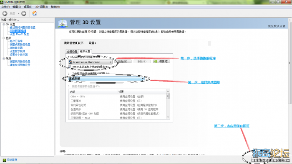292x164 pixels.
Task: Click the Crazyracing Kartrider program icon
Action: click(70, 62)
